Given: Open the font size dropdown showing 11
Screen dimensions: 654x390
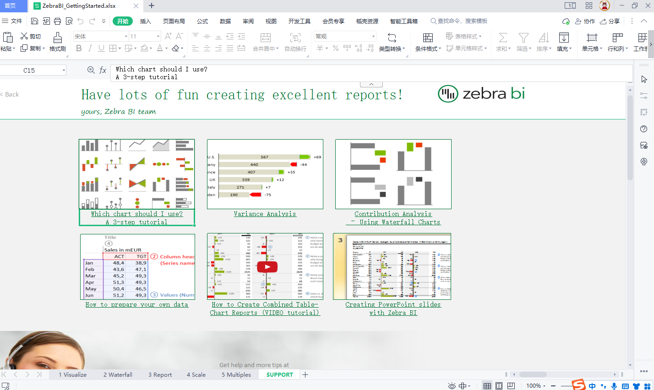Looking at the screenshot, I should click(x=158, y=36).
